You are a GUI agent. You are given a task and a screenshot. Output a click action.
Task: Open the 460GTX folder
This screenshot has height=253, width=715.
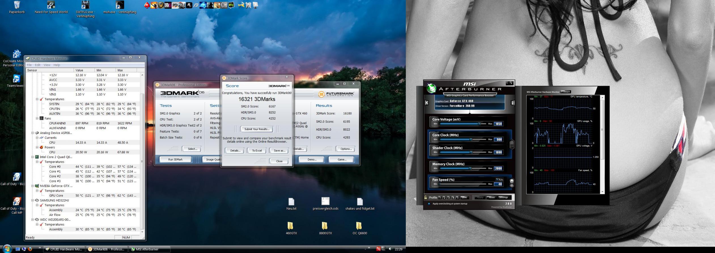(291, 228)
